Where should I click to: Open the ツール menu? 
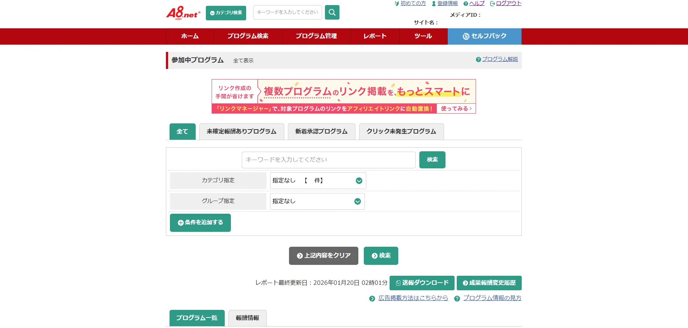pos(423,36)
